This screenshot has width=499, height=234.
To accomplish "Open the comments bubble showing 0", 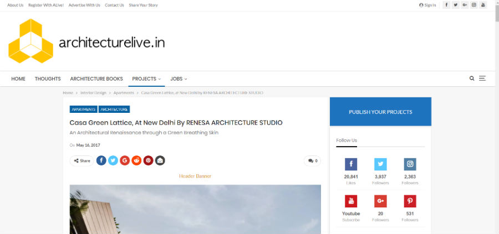I will [313, 160].
